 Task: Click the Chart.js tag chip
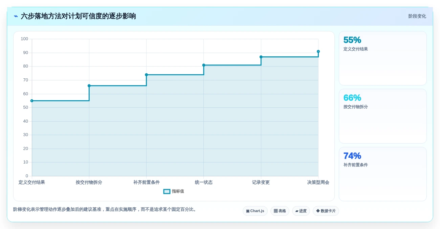255,211
